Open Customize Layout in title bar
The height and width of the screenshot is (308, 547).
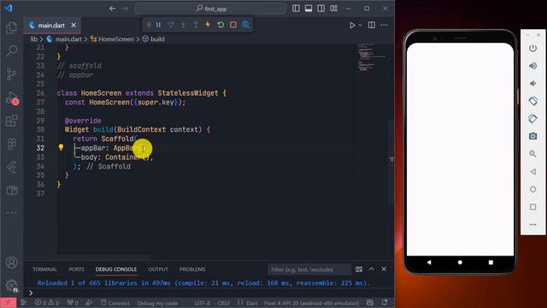pos(333,9)
